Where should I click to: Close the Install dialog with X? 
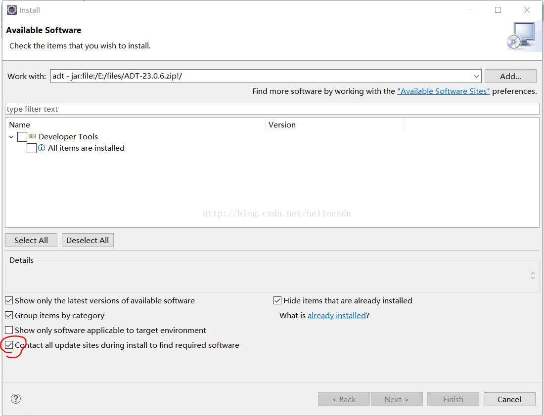[x=527, y=10]
